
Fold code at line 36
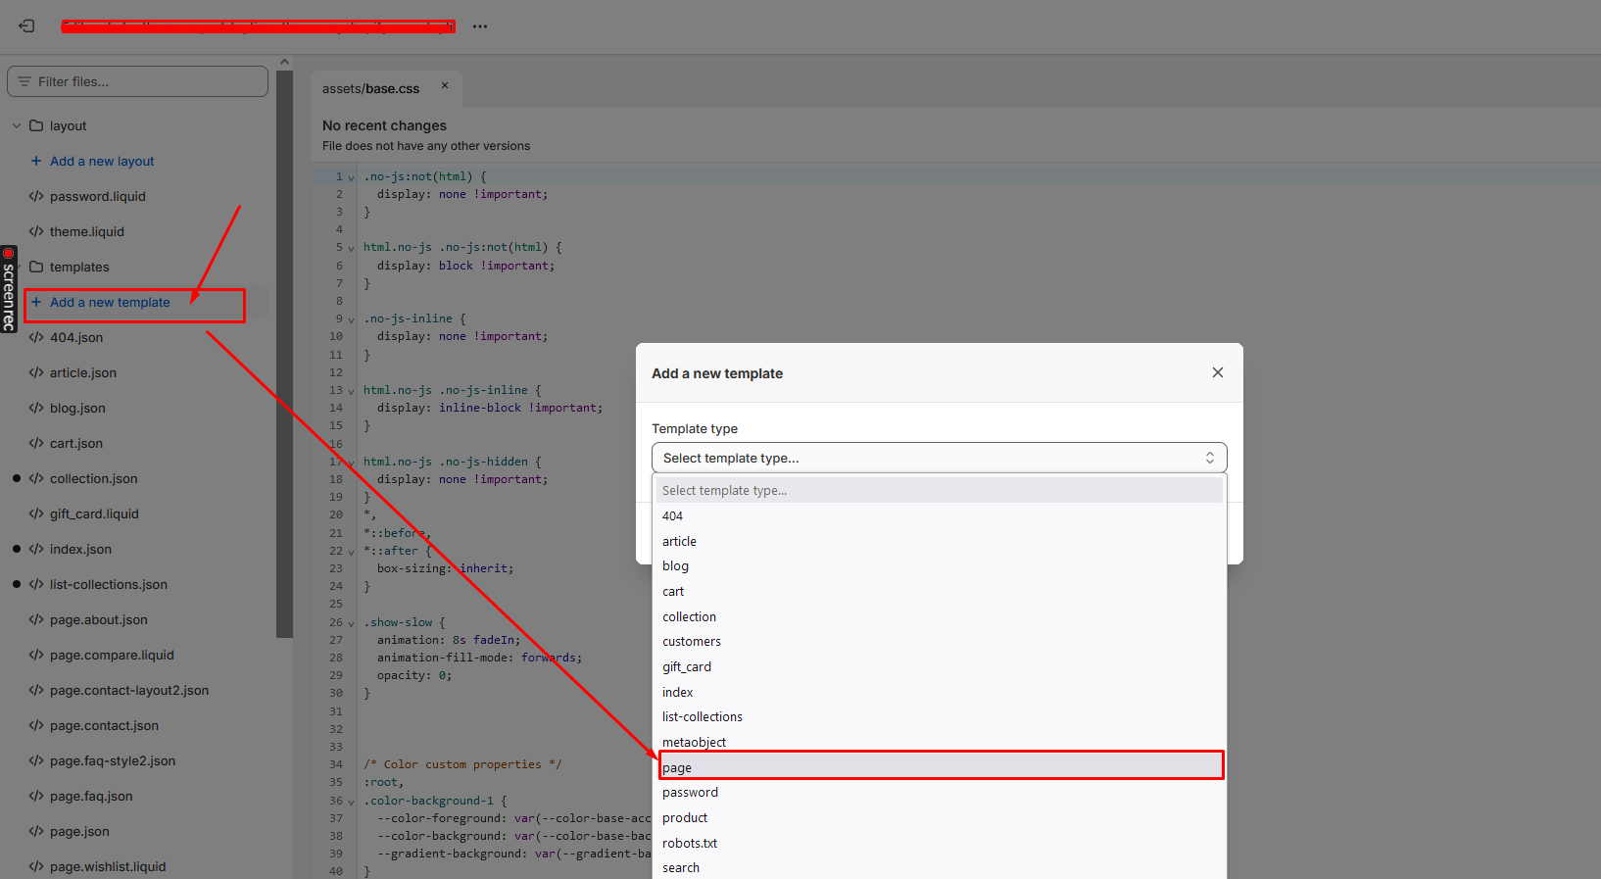(351, 802)
